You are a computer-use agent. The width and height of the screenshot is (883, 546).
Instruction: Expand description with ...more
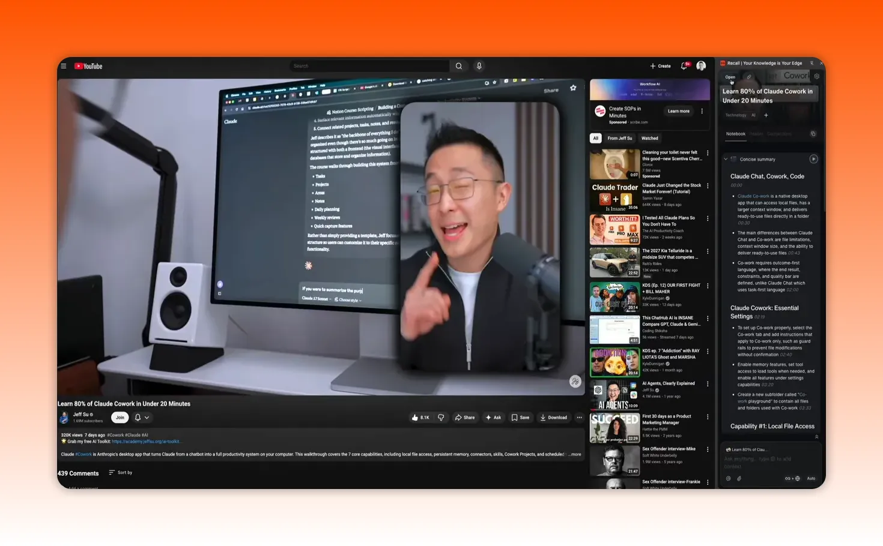point(575,454)
